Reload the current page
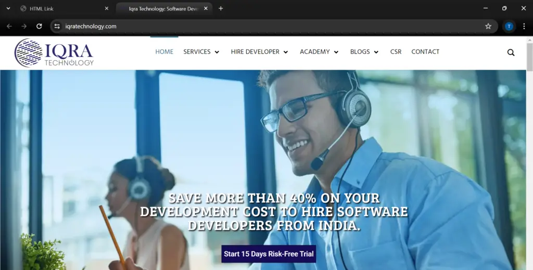The height and width of the screenshot is (270, 533). [x=39, y=26]
